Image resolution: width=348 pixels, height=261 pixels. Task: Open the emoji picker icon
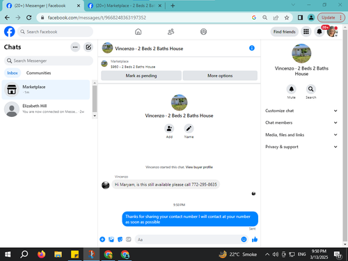click(x=244, y=239)
